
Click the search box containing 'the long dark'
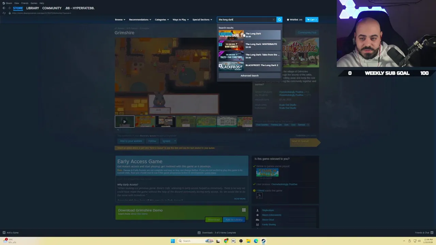(247, 19)
